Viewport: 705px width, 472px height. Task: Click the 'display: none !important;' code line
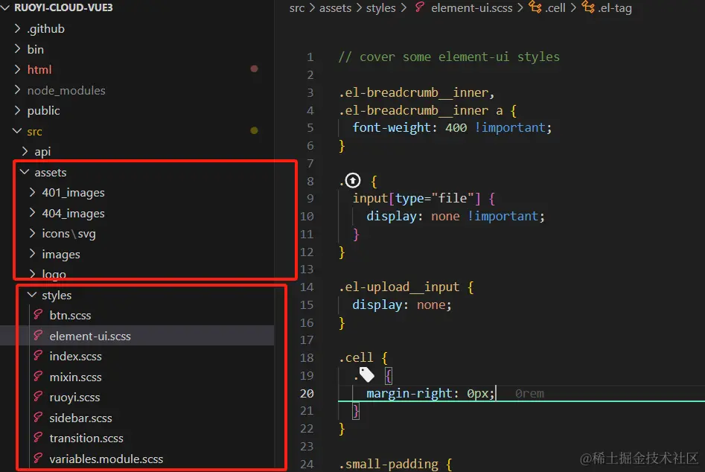coord(456,216)
